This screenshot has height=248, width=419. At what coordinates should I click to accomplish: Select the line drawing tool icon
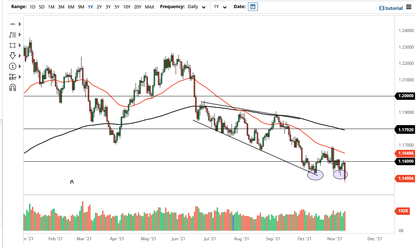click(13, 24)
